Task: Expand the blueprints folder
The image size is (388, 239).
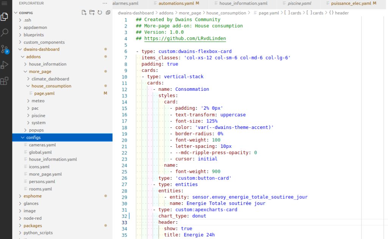Action: tap(63, 35)
